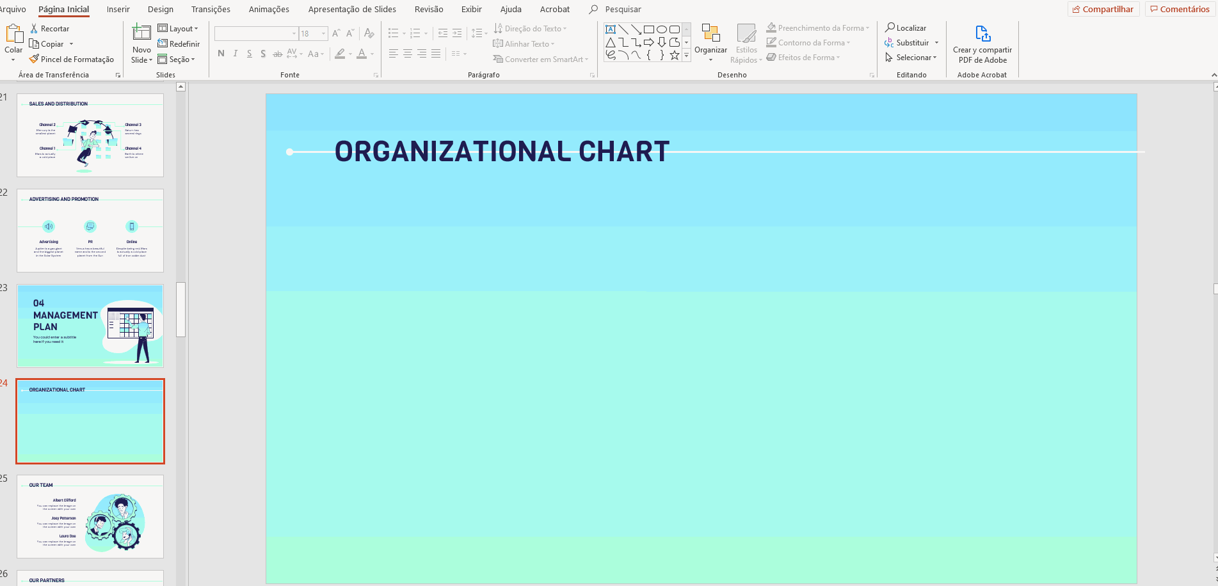Click the Novo Slide icon
This screenshot has width=1218, height=586.
[141, 33]
